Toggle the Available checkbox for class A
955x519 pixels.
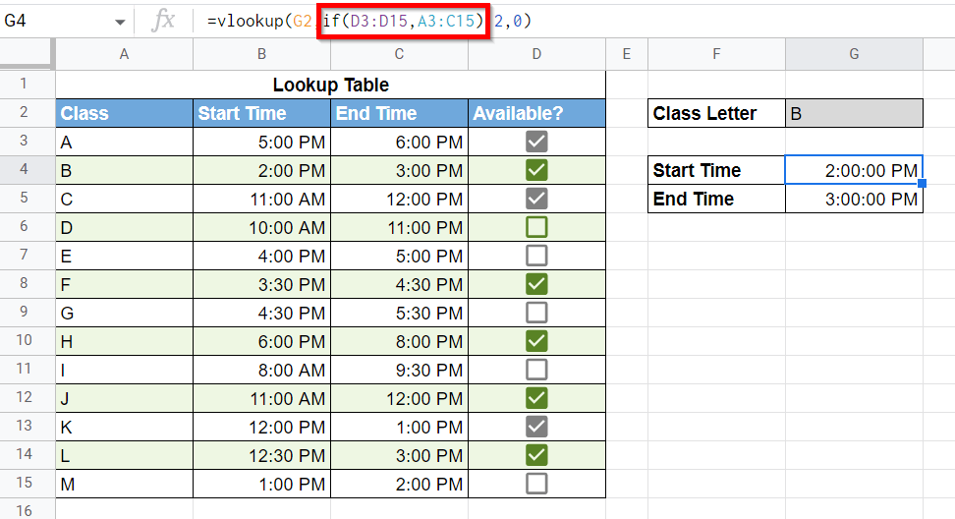click(536, 142)
